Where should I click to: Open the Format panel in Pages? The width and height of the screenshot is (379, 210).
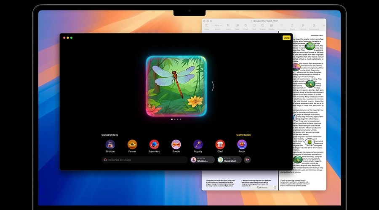click(x=302, y=26)
